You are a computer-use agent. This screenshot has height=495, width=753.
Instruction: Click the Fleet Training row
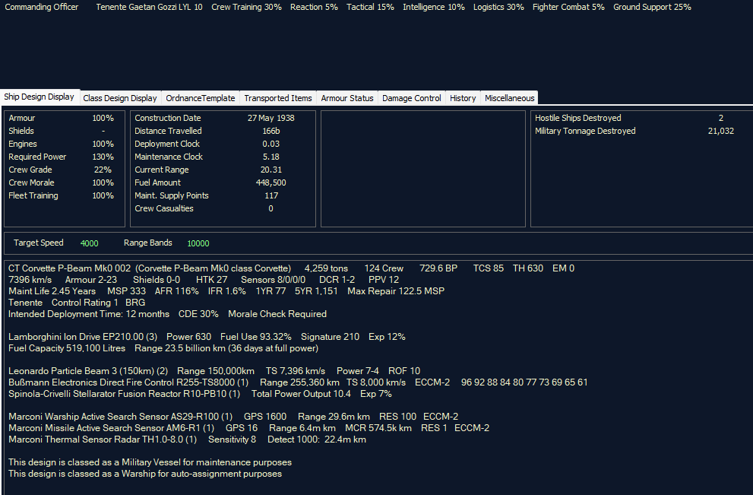pyautogui.click(x=62, y=195)
